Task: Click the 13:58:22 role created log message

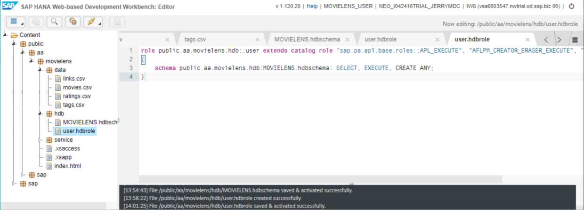Action: 212,198
